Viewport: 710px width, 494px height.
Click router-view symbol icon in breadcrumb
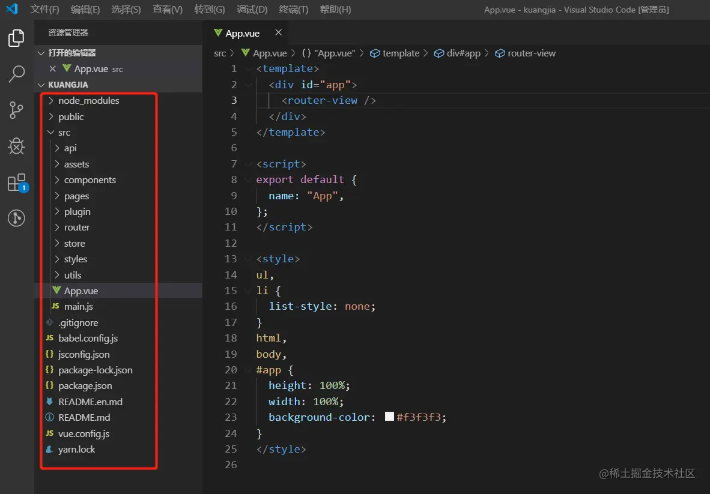click(500, 53)
